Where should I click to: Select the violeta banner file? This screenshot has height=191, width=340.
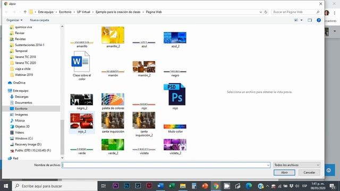pyautogui.click(x=144, y=151)
